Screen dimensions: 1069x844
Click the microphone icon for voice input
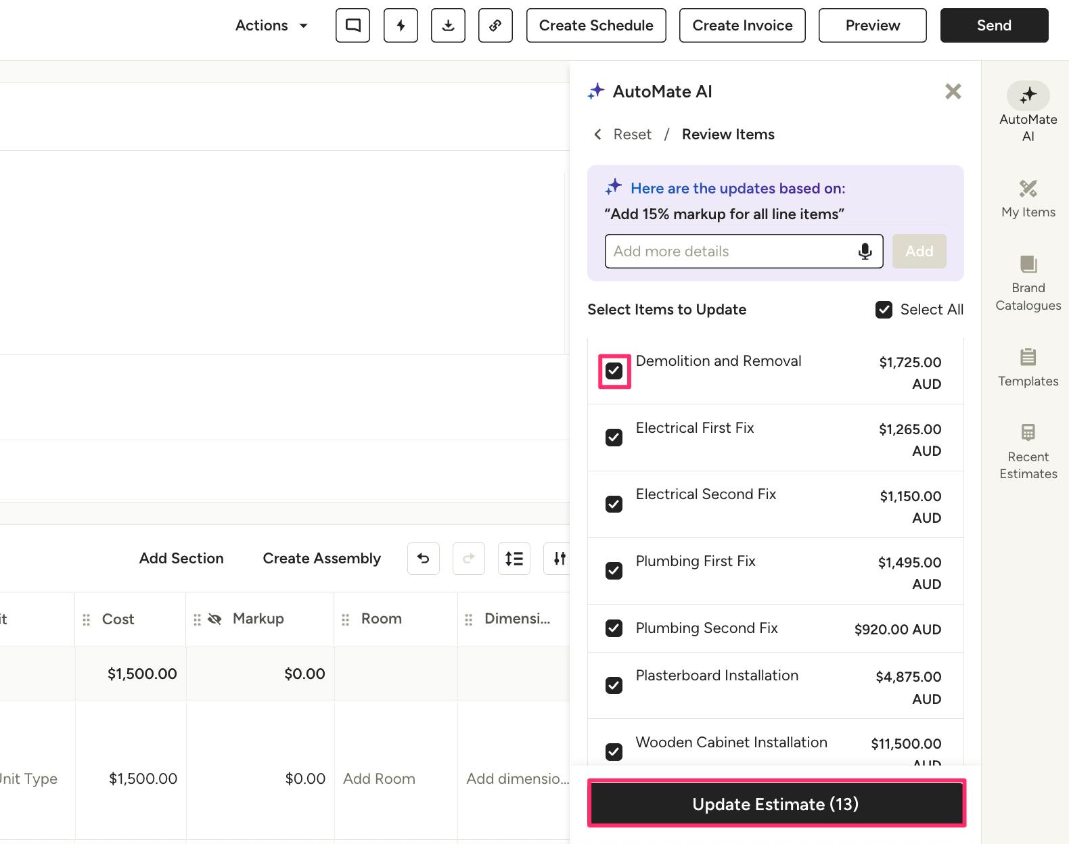[865, 252]
